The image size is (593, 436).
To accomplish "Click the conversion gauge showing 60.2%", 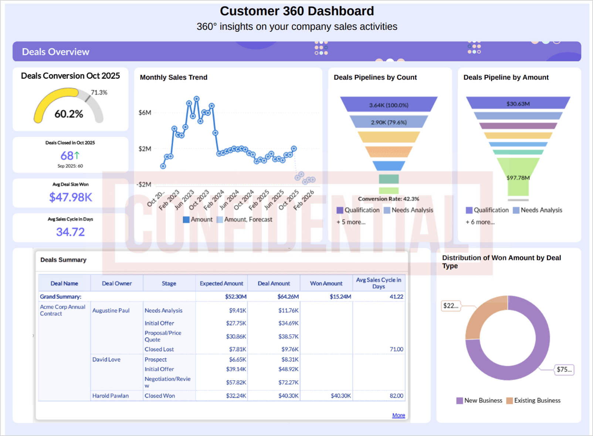I will pos(68,107).
